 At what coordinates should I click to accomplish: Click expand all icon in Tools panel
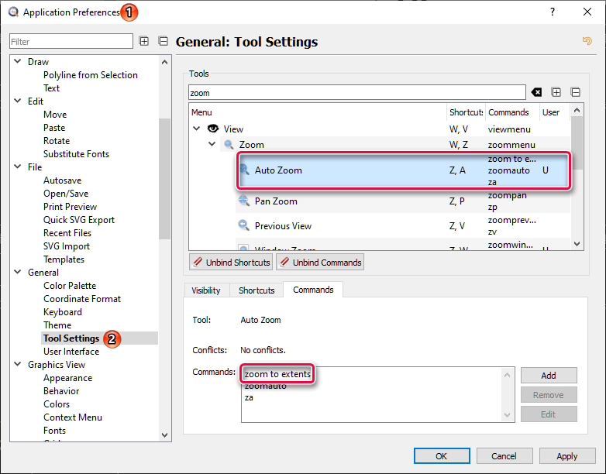pyautogui.click(x=556, y=92)
